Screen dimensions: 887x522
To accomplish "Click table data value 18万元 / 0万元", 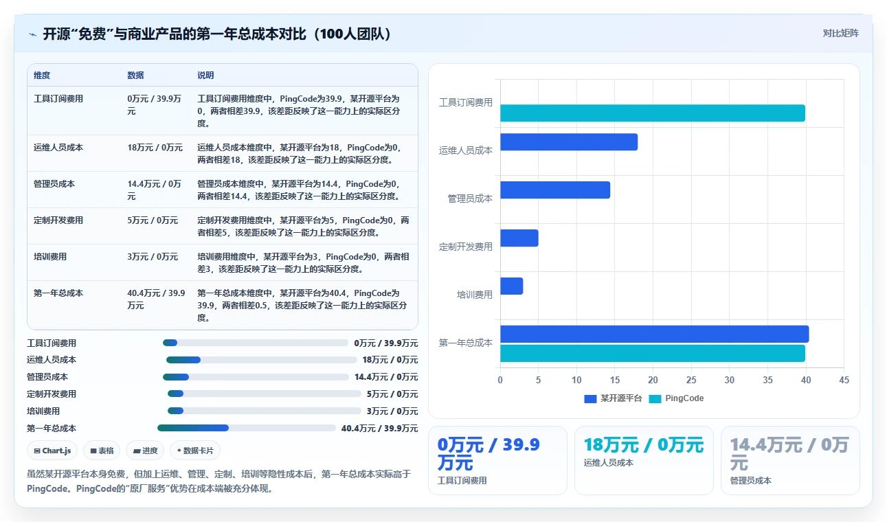I will tap(155, 147).
